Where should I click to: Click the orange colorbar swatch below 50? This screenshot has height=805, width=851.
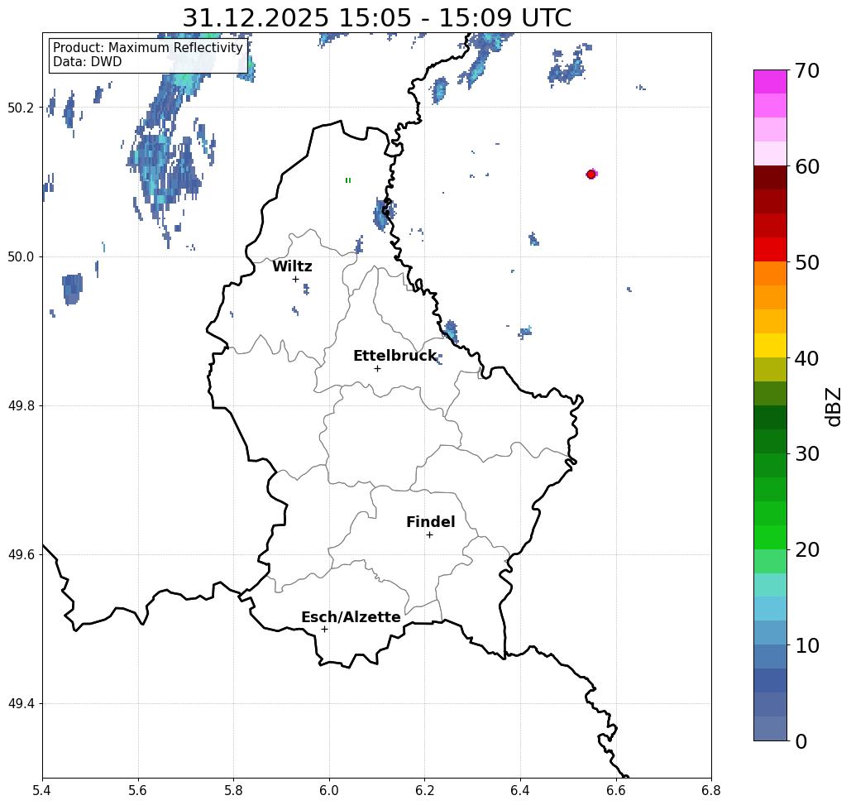(x=770, y=273)
